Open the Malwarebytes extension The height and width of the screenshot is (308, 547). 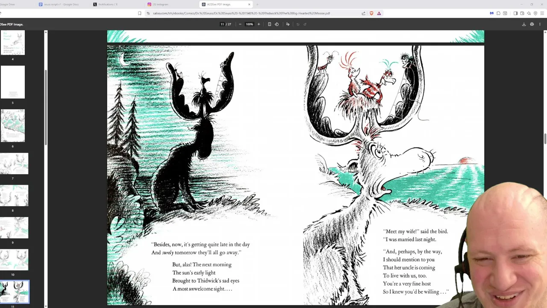pyautogui.click(x=491, y=13)
